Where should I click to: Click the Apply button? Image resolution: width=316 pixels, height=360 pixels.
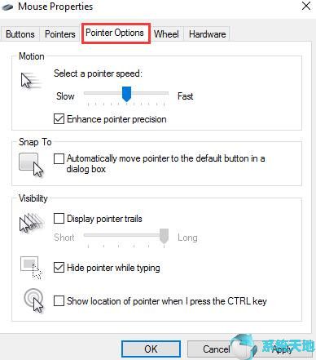[283, 349]
